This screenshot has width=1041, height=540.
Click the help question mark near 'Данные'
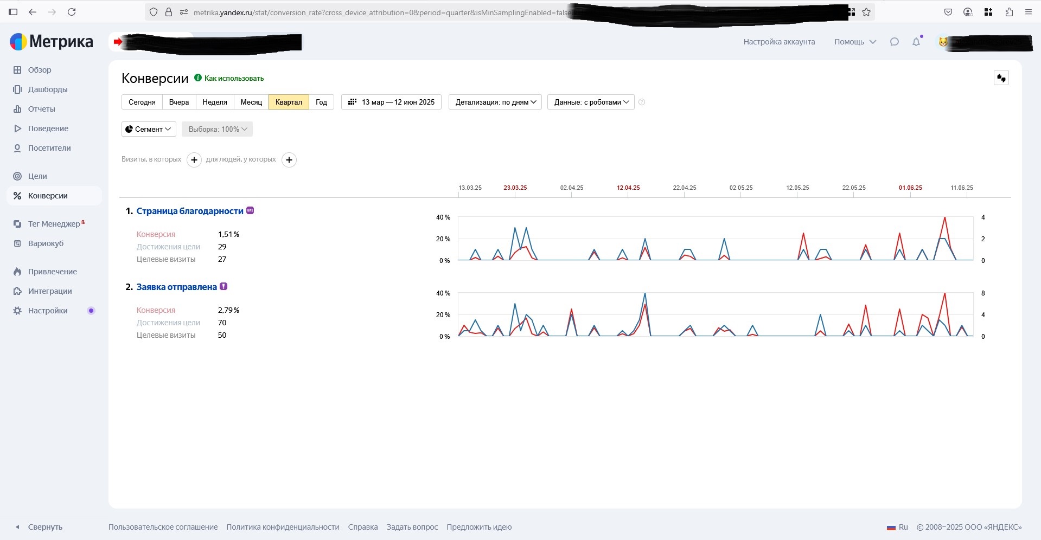click(642, 102)
